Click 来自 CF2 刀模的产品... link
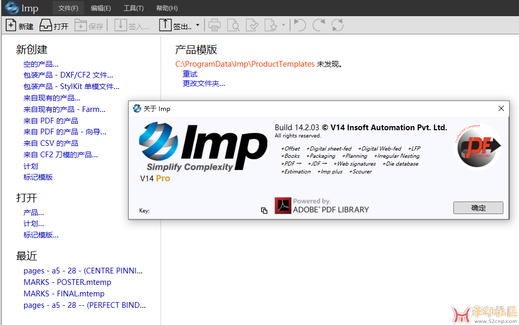The height and width of the screenshot is (325, 519). point(60,155)
